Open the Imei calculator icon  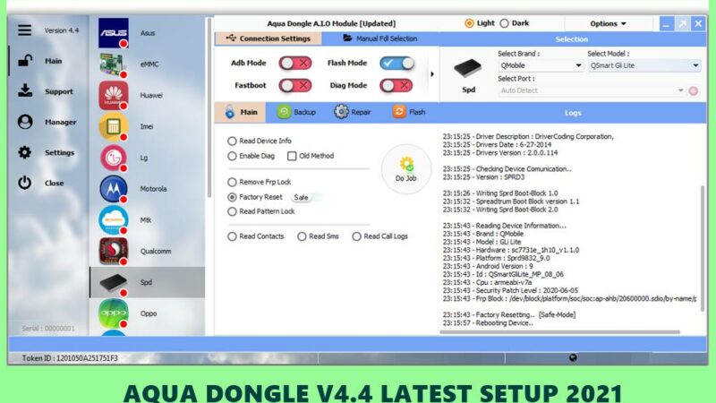pyautogui.click(x=114, y=126)
